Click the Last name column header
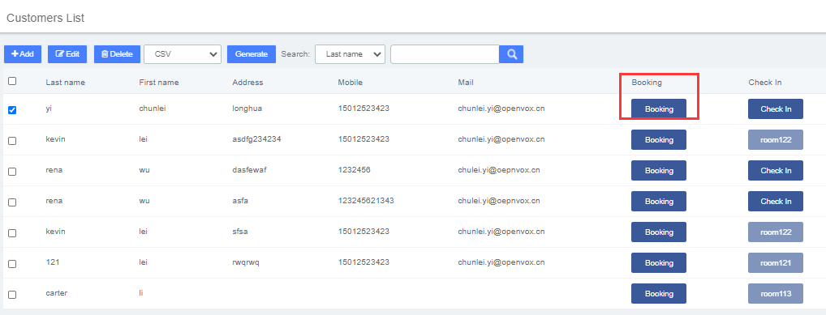 pos(66,83)
